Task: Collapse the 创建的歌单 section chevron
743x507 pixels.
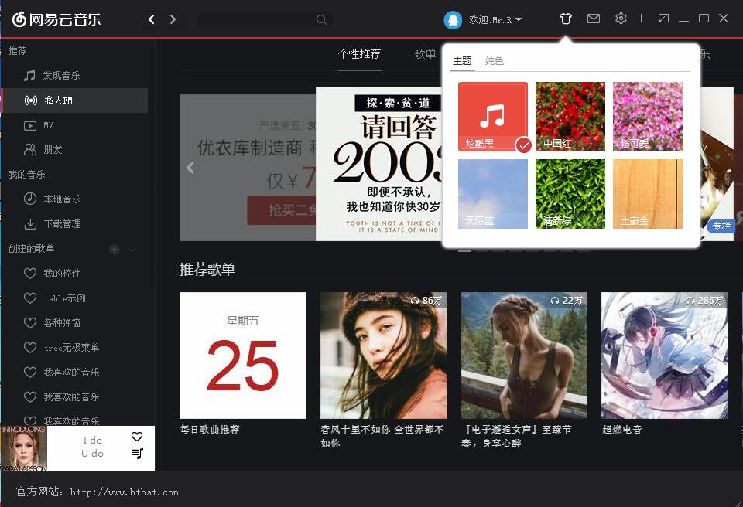Action: 132,249
